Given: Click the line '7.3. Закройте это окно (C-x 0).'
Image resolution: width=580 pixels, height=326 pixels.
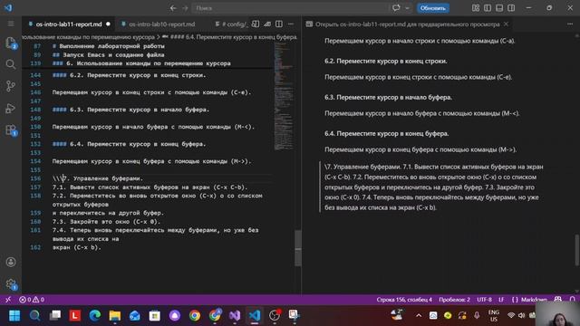Looking at the screenshot, I should pos(106,221).
